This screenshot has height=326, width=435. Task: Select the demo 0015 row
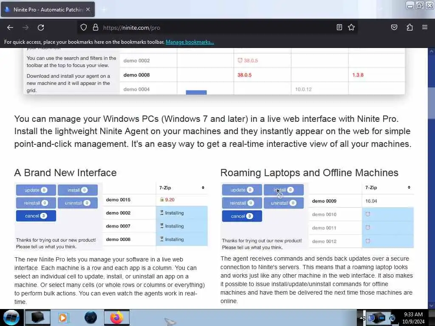pos(155,200)
